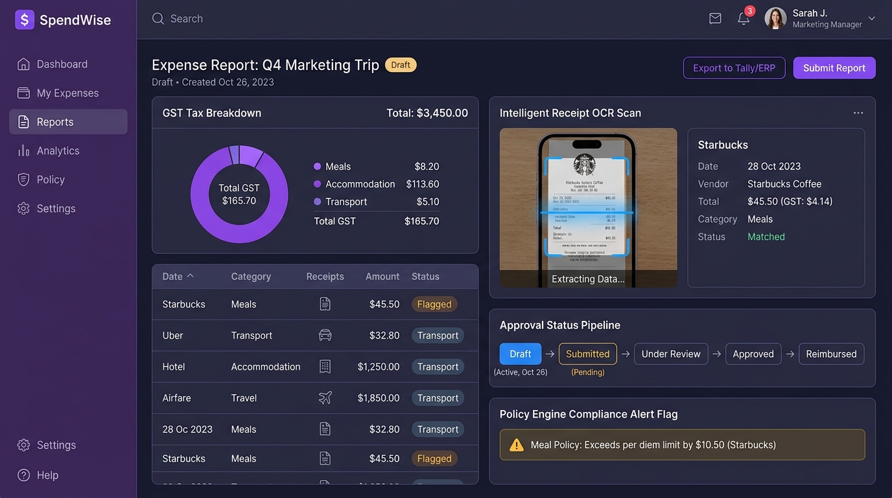The width and height of the screenshot is (892, 498).
Task: Open bottom Settings item above Help
Action: point(68,445)
